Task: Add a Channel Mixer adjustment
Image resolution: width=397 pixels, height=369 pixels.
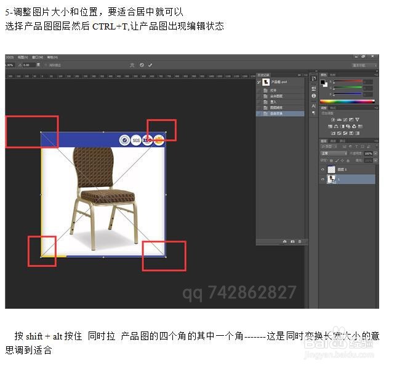Action: pyautogui.click(x=354, y=127)
